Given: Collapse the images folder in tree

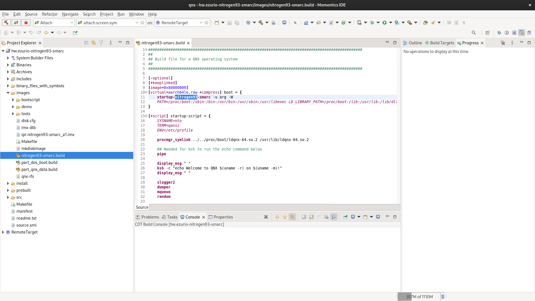Looking at the screenshot, I should tap(8, 93).
